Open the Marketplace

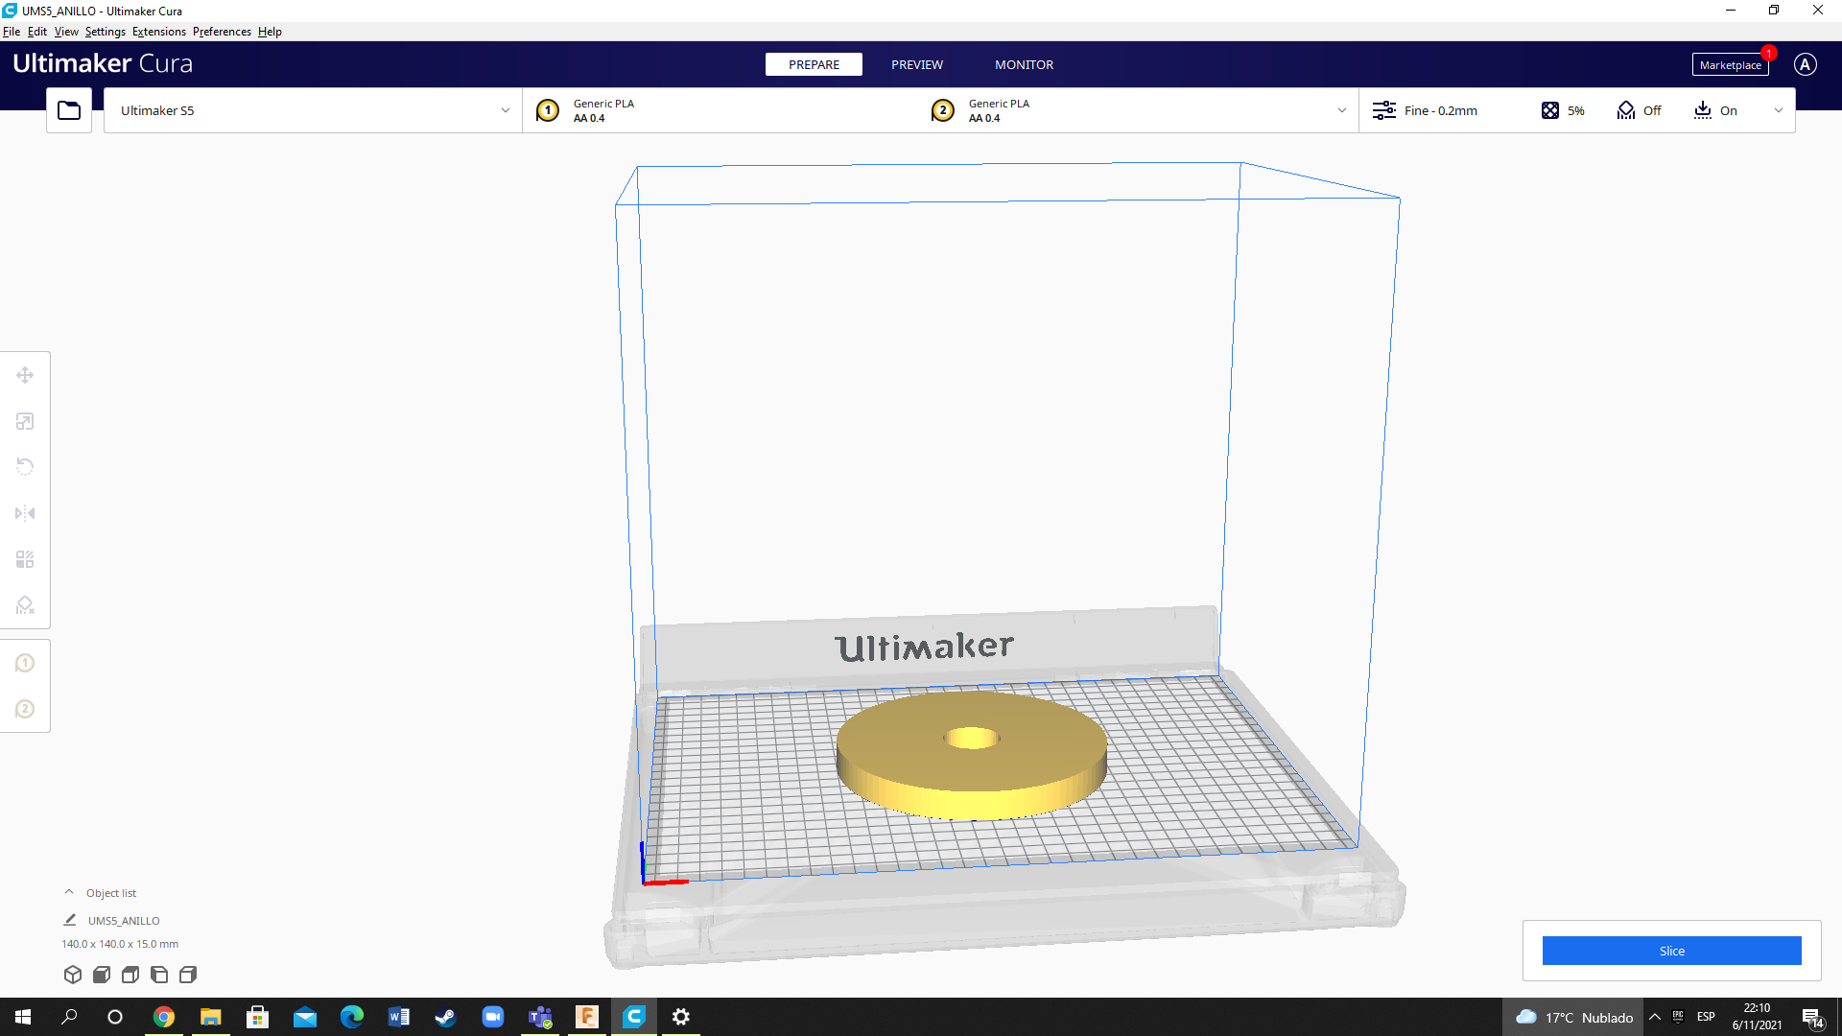1730,65
